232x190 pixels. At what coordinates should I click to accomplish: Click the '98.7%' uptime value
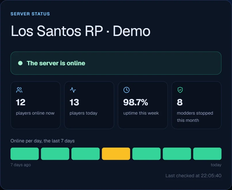(x=135, y=102)
